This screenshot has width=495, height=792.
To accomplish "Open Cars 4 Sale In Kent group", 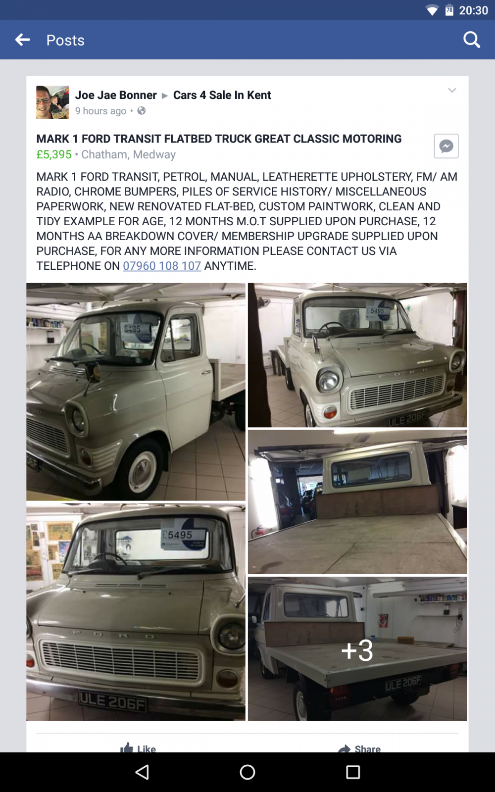I will (222, 95).
